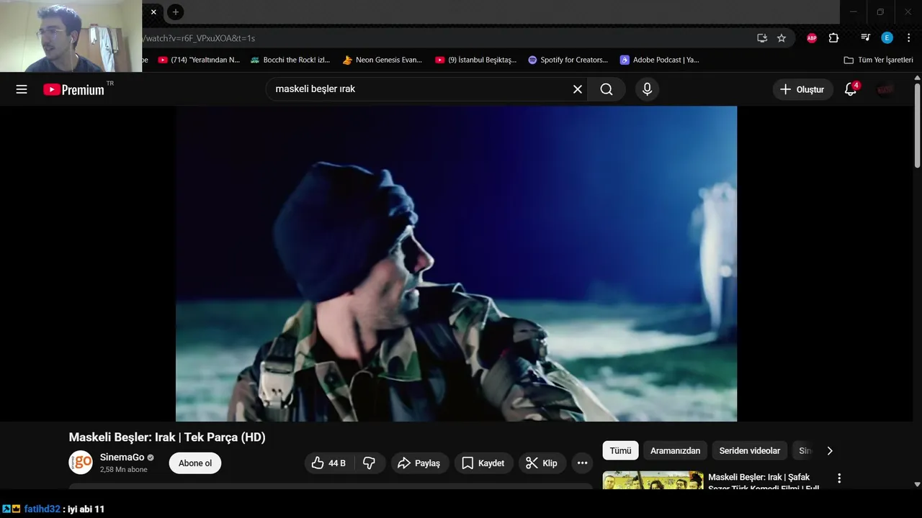This screenshot has width=922, height=518.
Task: Click the fatihd32 chat username
Action: click(42, 509)
